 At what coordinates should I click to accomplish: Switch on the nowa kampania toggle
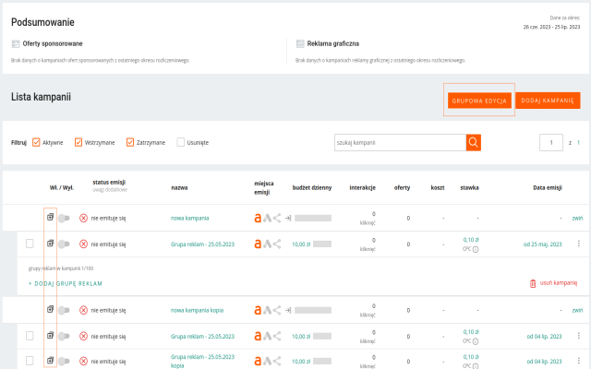pyautogui.click(x=64, y=218)
